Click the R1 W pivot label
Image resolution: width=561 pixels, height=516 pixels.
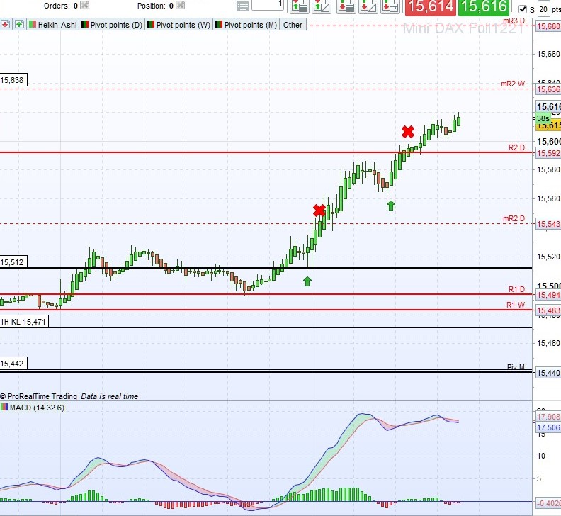point(516,305)
